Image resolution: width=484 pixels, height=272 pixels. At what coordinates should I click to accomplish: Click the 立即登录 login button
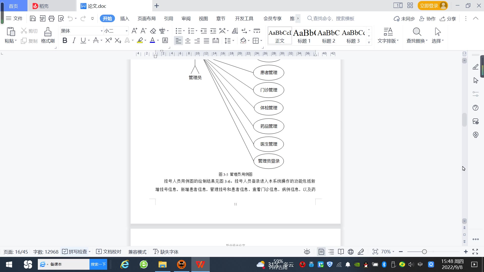point(433,6)
